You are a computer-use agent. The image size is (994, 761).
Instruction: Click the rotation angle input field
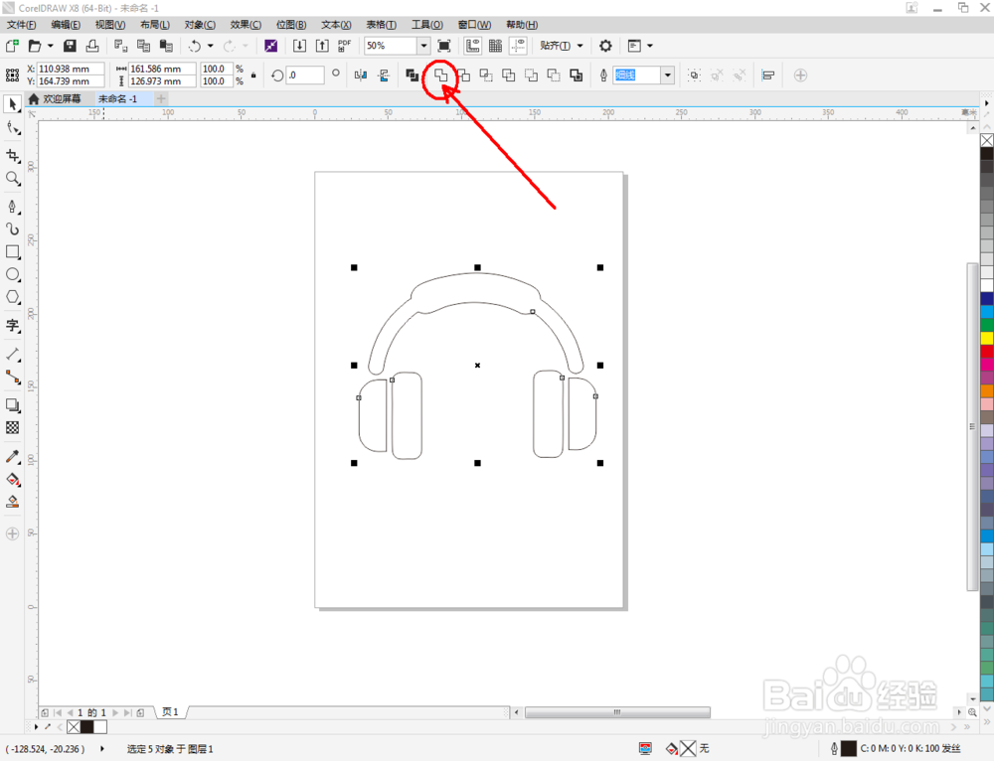305,75
